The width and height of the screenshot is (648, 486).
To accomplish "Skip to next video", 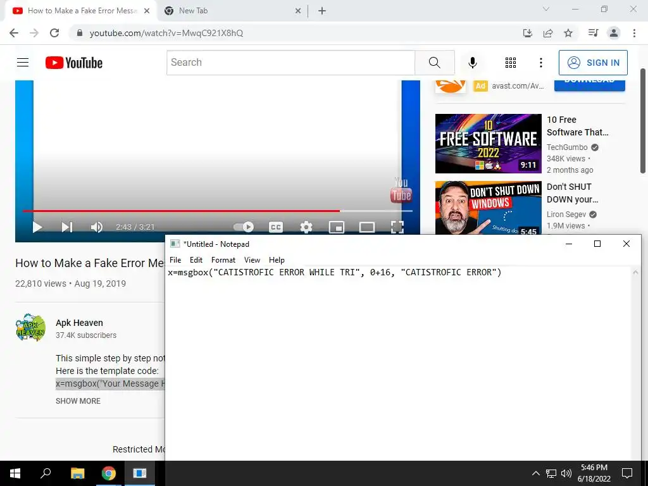I will pos(67,227).
